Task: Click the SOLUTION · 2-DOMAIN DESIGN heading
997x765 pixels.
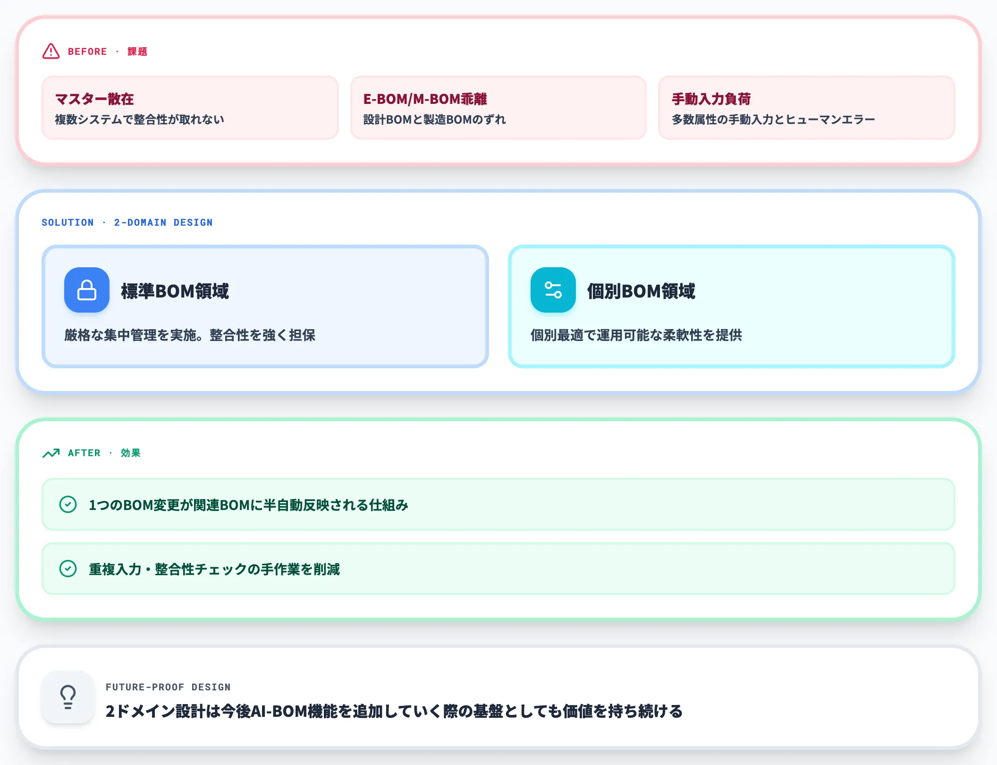Action: click(127, 222)
